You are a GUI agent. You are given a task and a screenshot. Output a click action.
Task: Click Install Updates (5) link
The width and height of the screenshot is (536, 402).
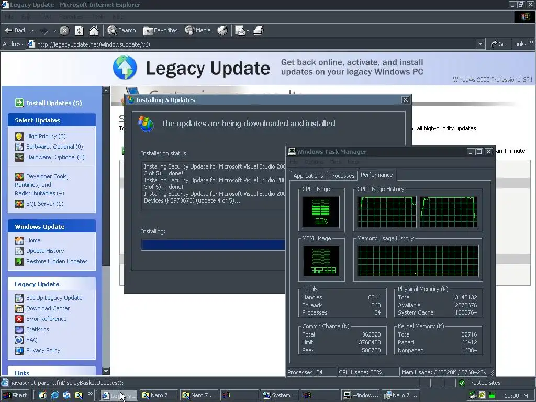pyautogui.click(x=54, y=103)
